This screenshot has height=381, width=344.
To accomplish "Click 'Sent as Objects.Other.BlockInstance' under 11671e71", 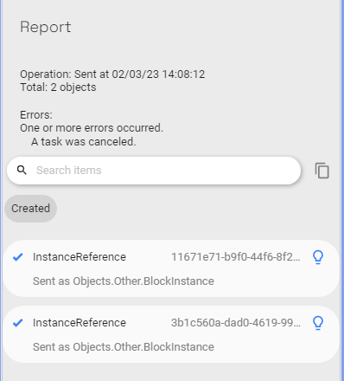I will (x=124, y=281).
